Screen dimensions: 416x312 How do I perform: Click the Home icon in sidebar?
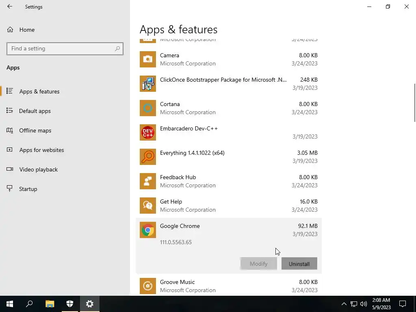(x=10, y=29)
